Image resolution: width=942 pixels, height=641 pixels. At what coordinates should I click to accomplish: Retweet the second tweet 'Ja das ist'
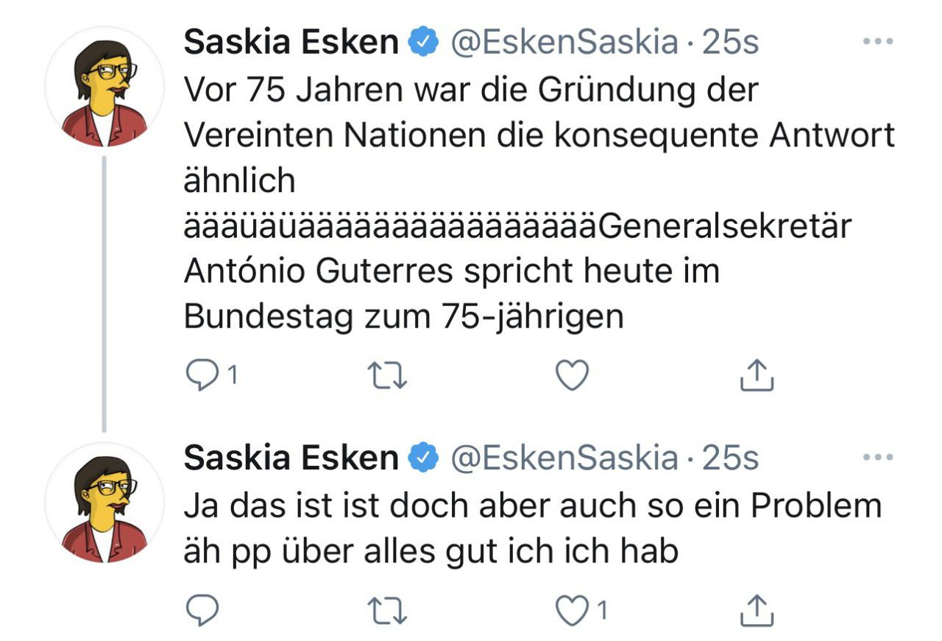click(387, 610)
